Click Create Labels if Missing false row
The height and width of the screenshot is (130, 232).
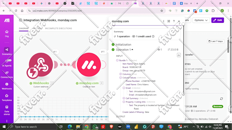(x=136, y=112)
